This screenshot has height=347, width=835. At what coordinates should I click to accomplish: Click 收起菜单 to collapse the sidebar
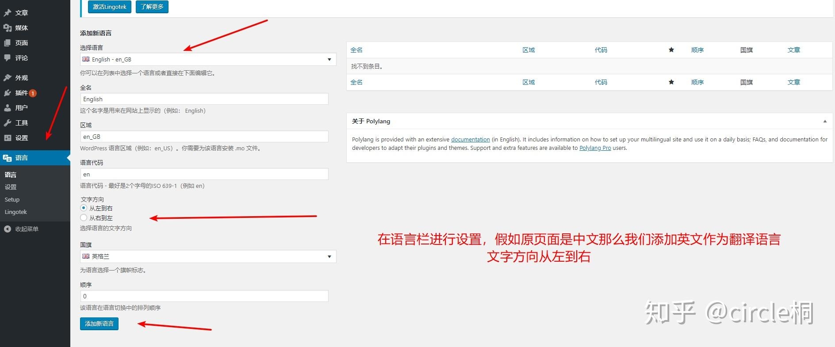[27, 229]
